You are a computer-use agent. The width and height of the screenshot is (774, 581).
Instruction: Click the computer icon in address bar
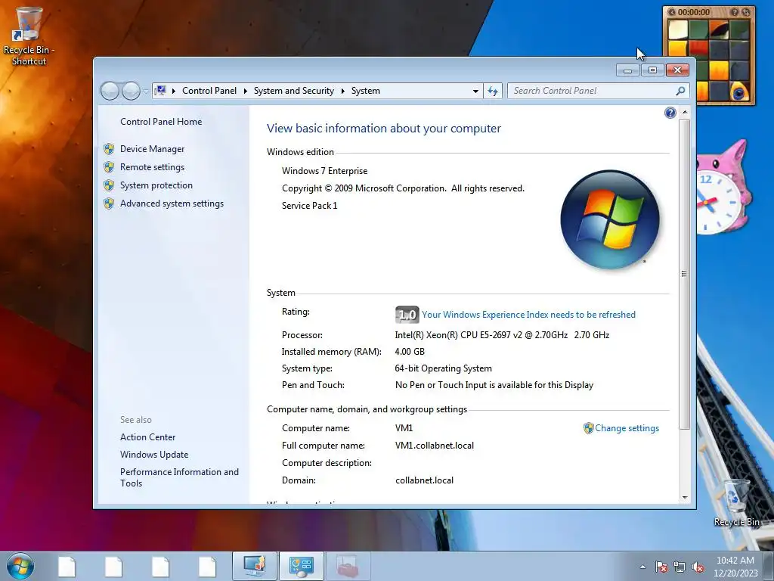click(x=160, y=91)
